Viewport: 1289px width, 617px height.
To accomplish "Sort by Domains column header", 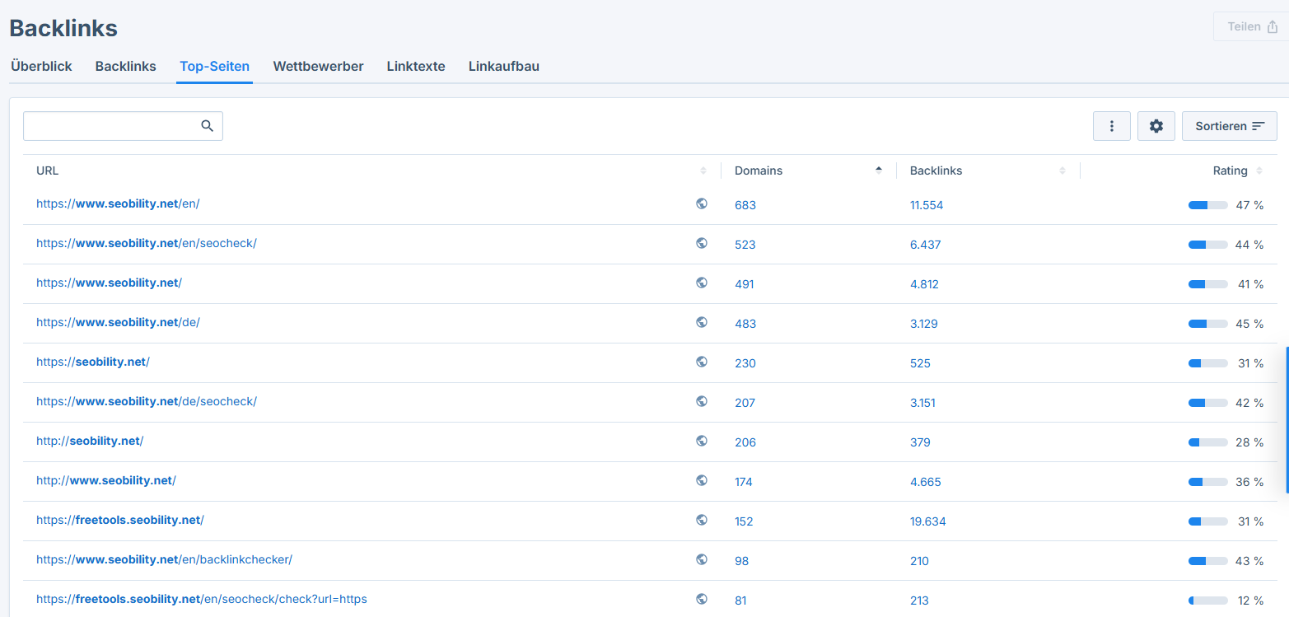I will tap(759, 171).
